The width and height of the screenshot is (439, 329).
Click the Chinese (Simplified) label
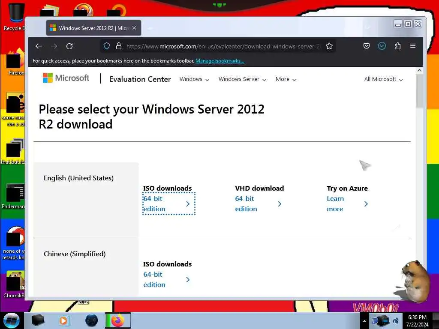pyautogui.click(x=75, y=254)
